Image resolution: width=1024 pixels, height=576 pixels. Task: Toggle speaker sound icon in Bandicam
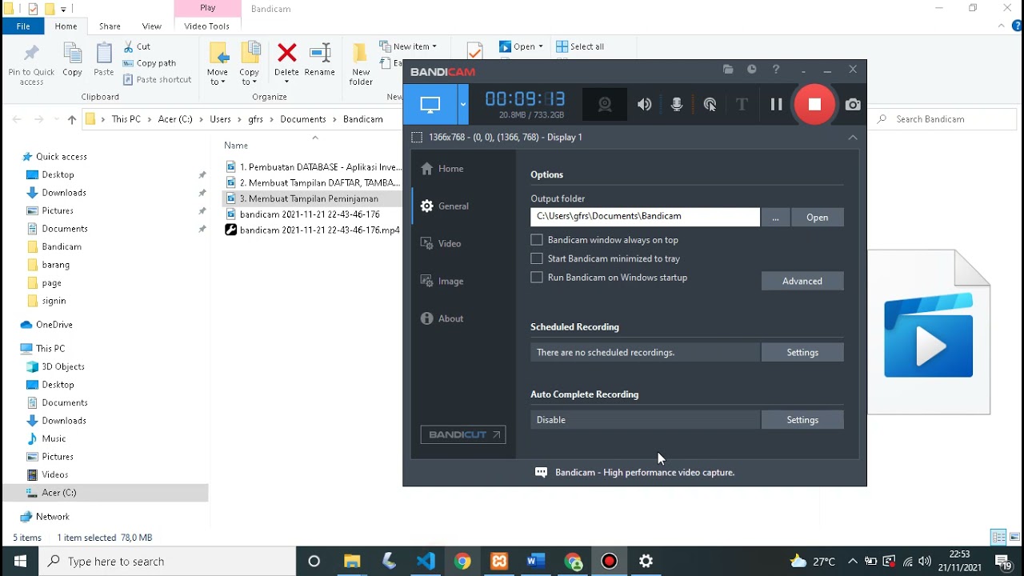[x=644, y=105]
